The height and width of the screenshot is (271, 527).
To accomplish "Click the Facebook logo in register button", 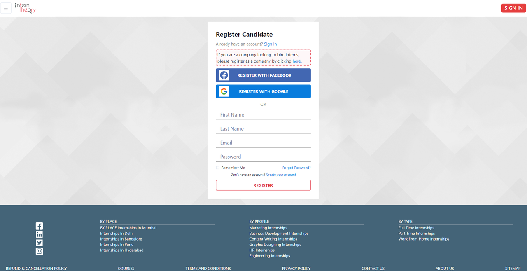I will [x=224, y=75].
